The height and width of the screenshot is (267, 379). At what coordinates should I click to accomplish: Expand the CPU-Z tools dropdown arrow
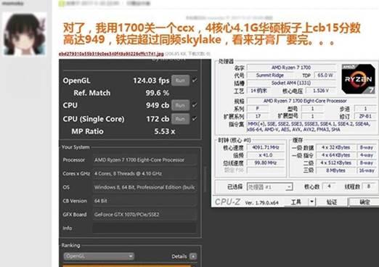pos(312,202)
